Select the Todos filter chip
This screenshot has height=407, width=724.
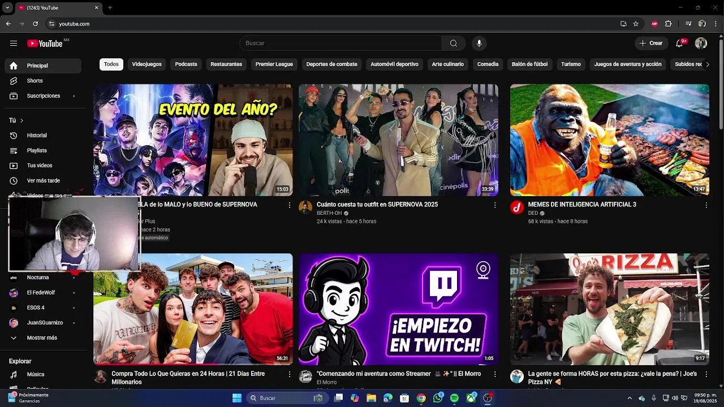(111, 64)
